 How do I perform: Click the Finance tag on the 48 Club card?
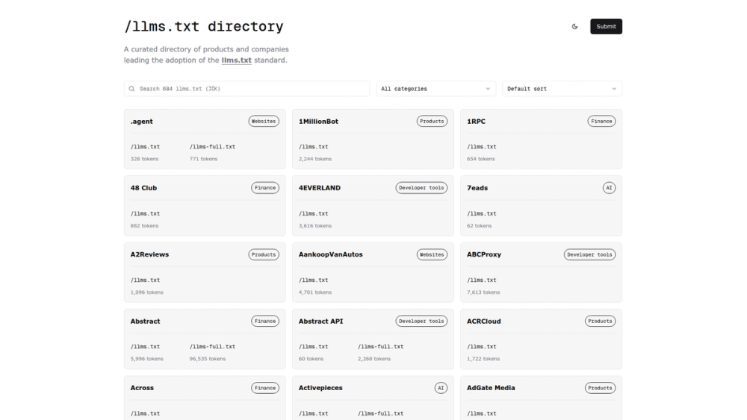click(265, 188)
